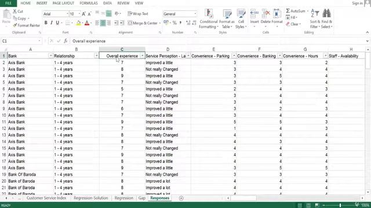The width and height of the screenshot is (371, 208).
Task: Apply the red font color icon
Action: (87, 23)
